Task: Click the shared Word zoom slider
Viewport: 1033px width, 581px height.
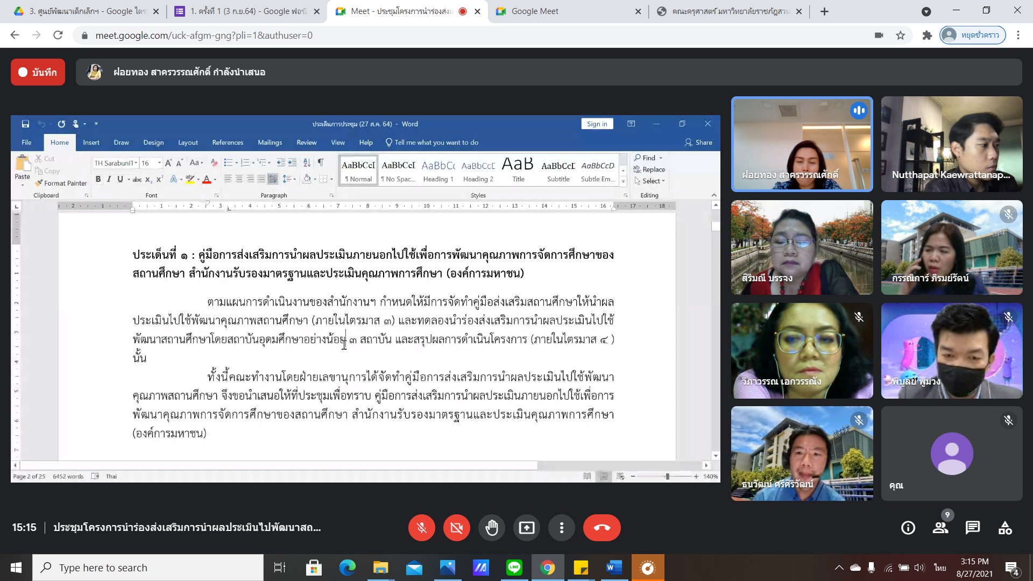Action: (667, 477)
